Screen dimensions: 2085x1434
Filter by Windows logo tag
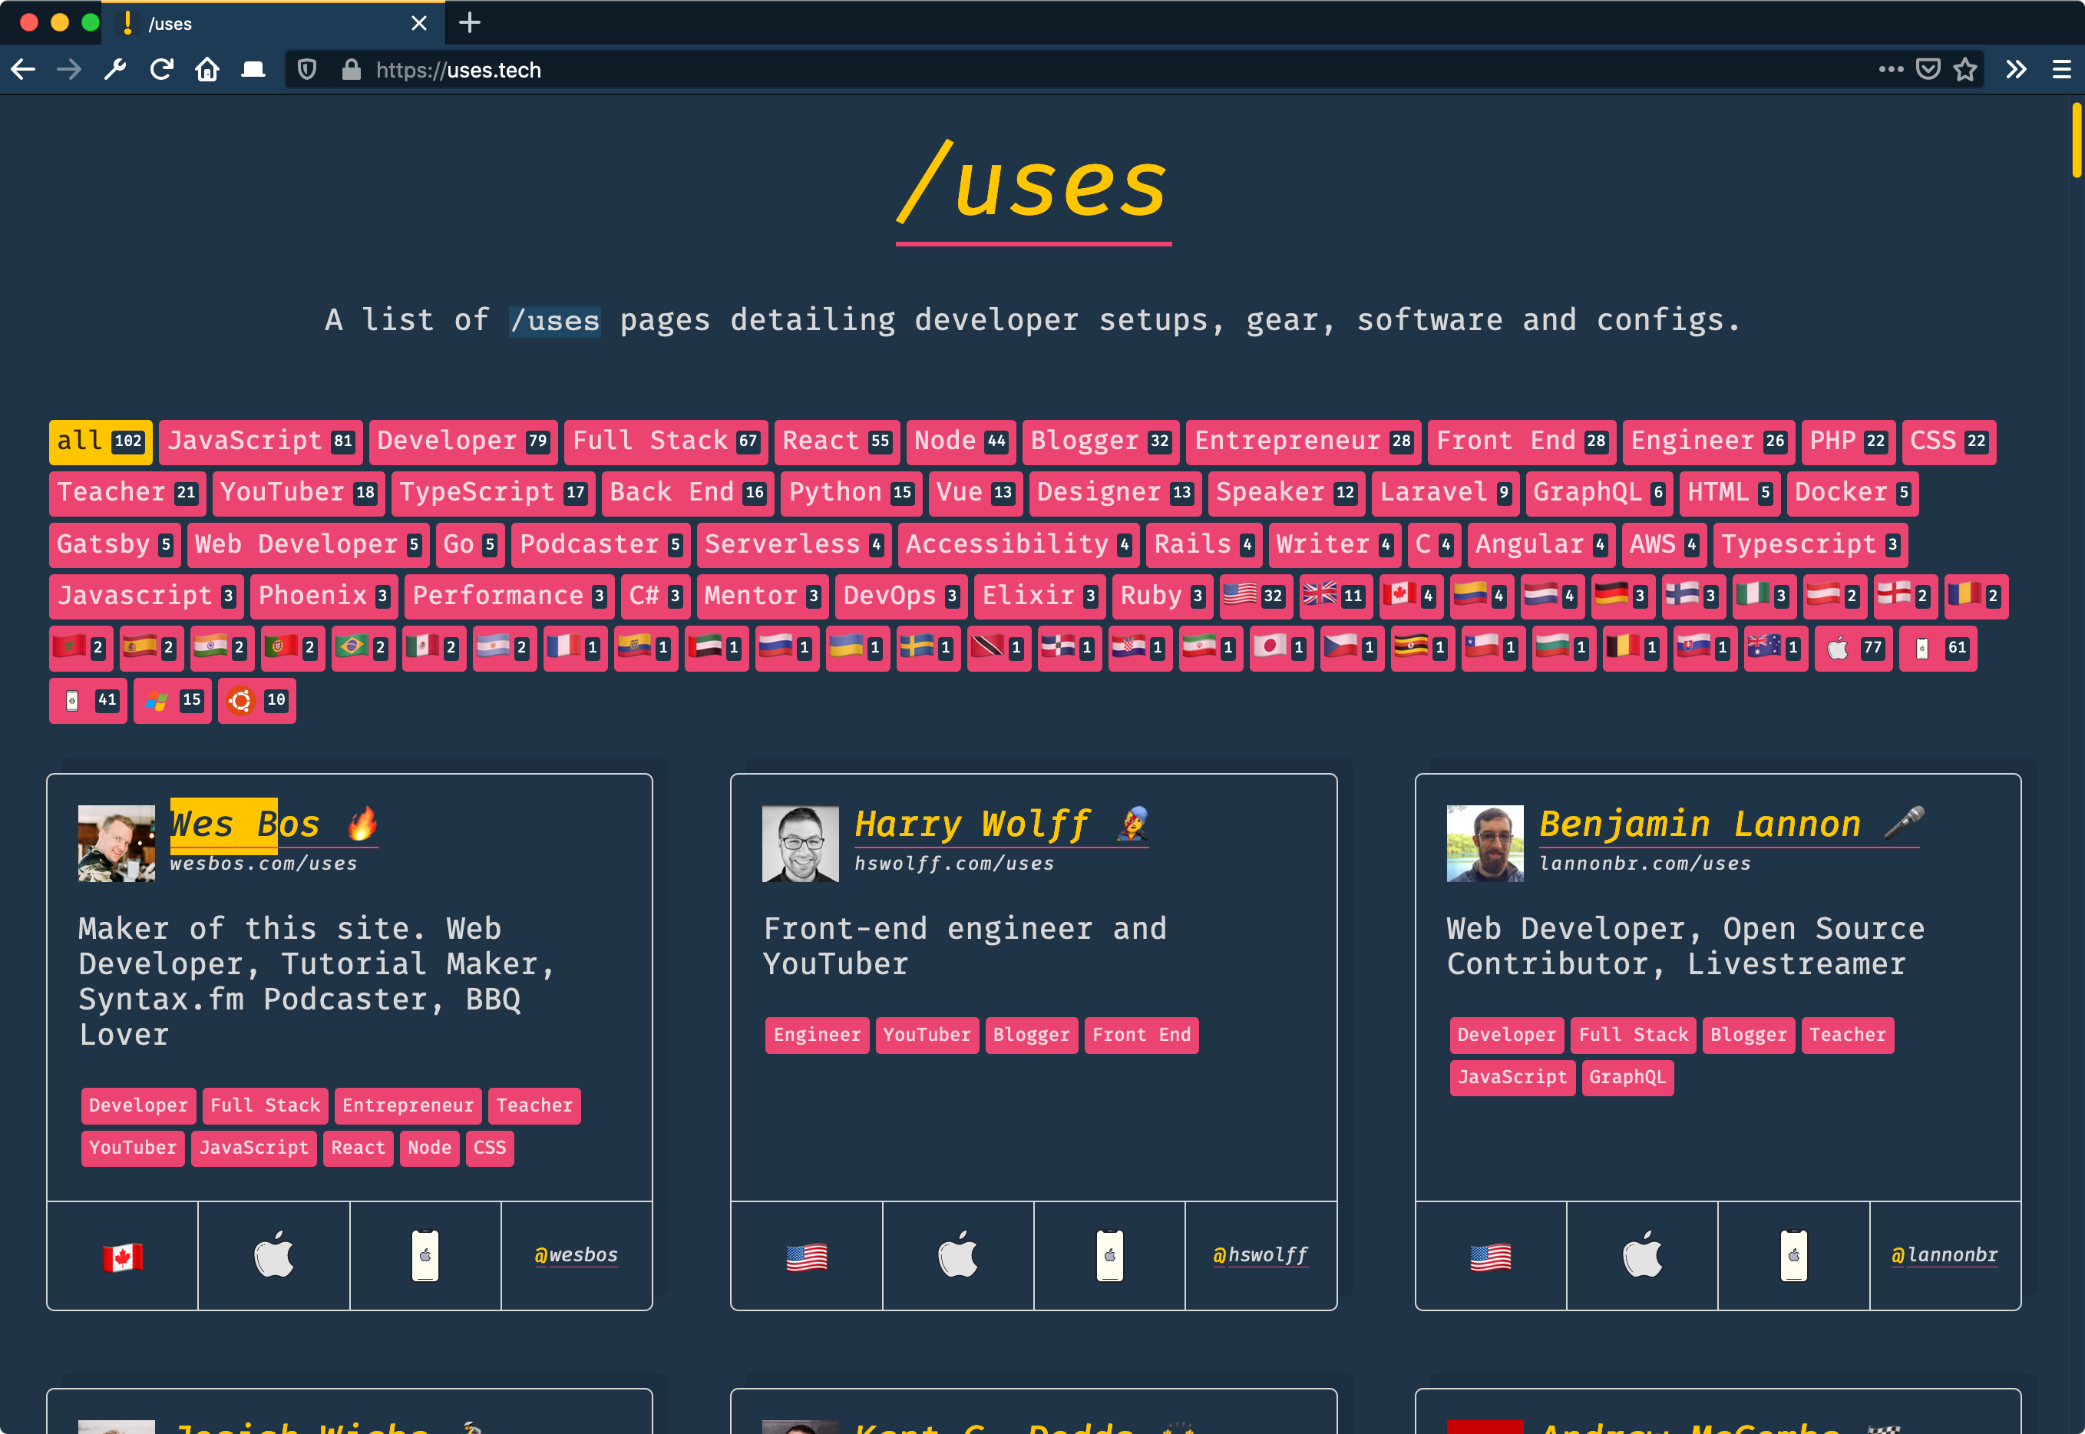point(173,700)
